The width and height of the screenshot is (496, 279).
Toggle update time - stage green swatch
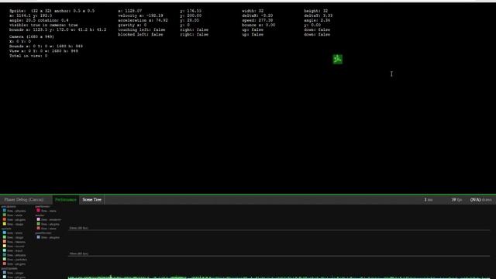tap(5, 237)
